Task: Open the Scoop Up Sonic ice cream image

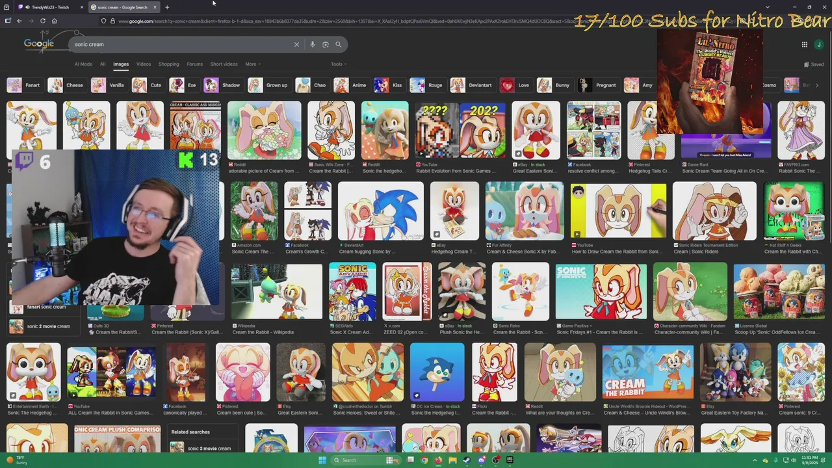Action: click(779, 292)
